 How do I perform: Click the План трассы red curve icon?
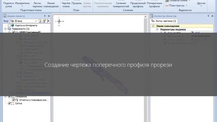click(x=167, y=6)
